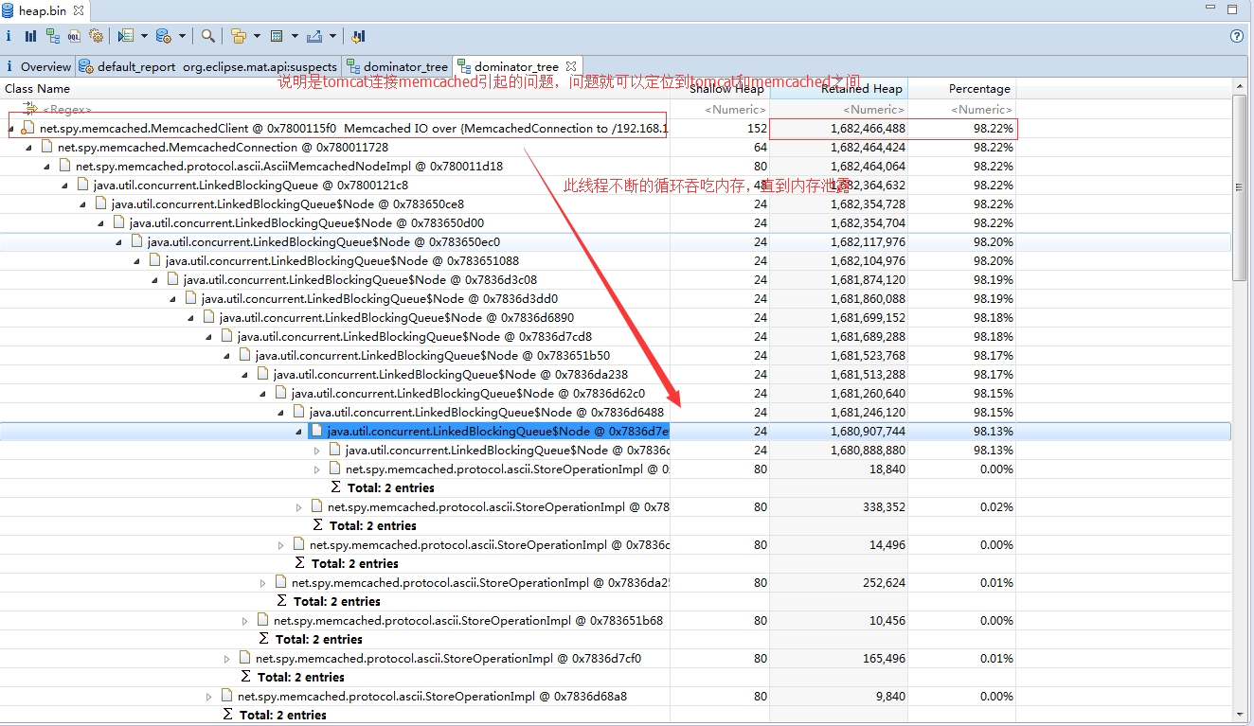Open the Histogram view from toolbar

click(x=30, y=36)
